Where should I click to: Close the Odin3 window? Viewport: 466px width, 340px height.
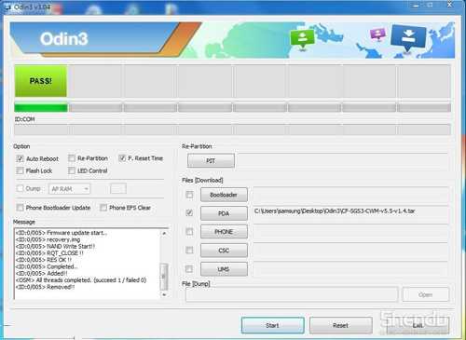point(449,5)
